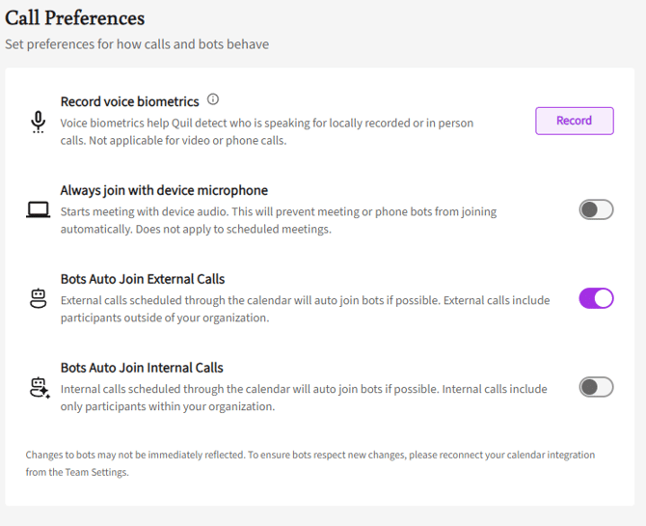Enable Always join with device microphone toggle
This screenshot has width=646, height=526.
(x=596, y=209)
